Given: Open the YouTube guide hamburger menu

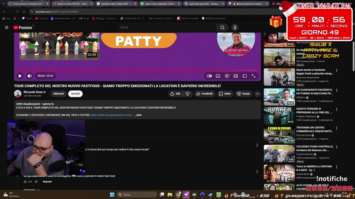Looking at the screenshot, I should (7, 27).
